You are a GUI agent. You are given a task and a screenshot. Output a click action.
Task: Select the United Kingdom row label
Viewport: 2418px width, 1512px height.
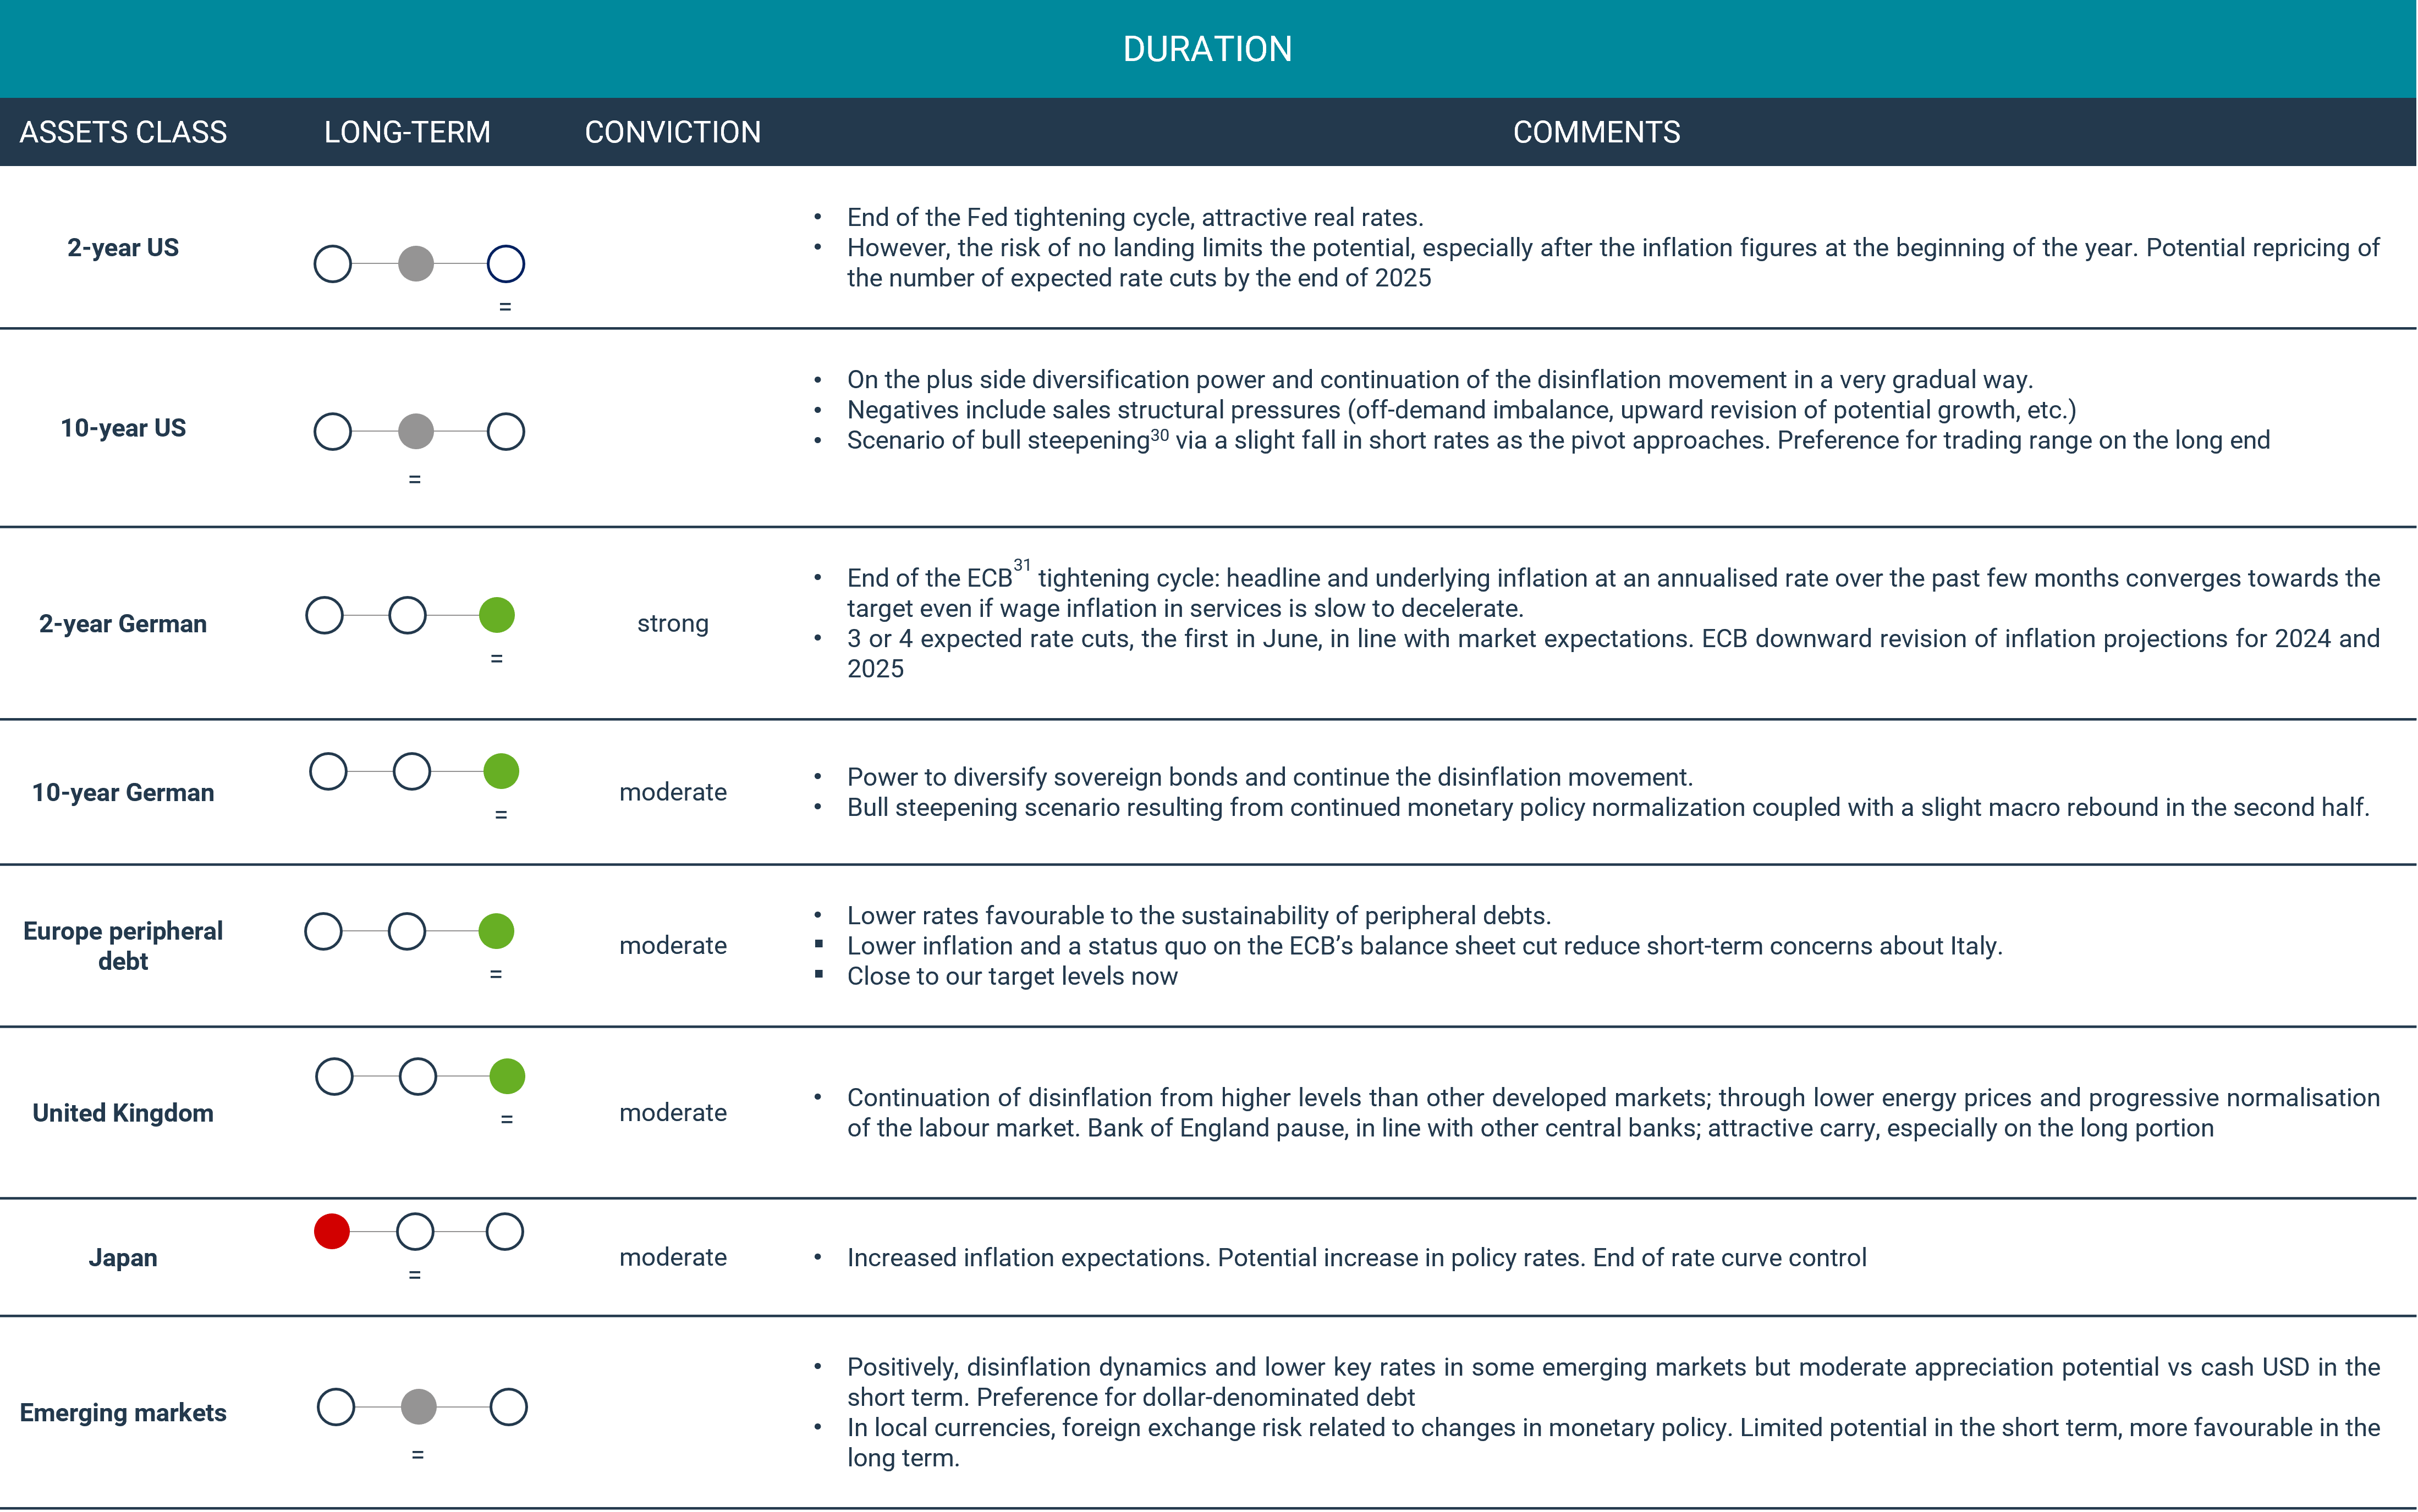tap(123, 1113)
